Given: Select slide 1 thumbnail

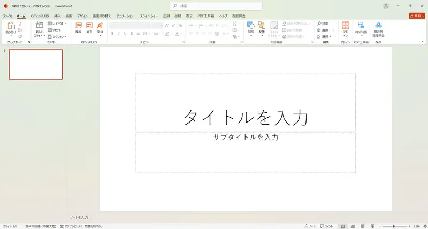Looking at the screenshot, I should point(36,64).
